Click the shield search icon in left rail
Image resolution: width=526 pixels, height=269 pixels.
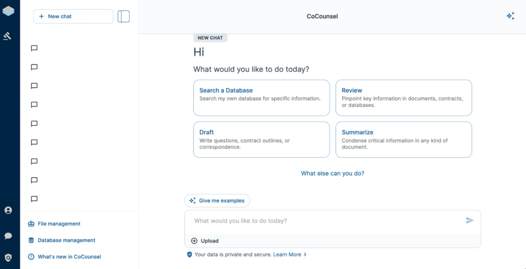(8, 257)
